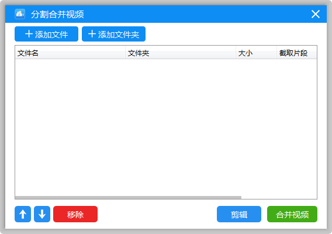Click the 添加文件夹 button
This screenshot has width=332, height=234.
(114, 34)
